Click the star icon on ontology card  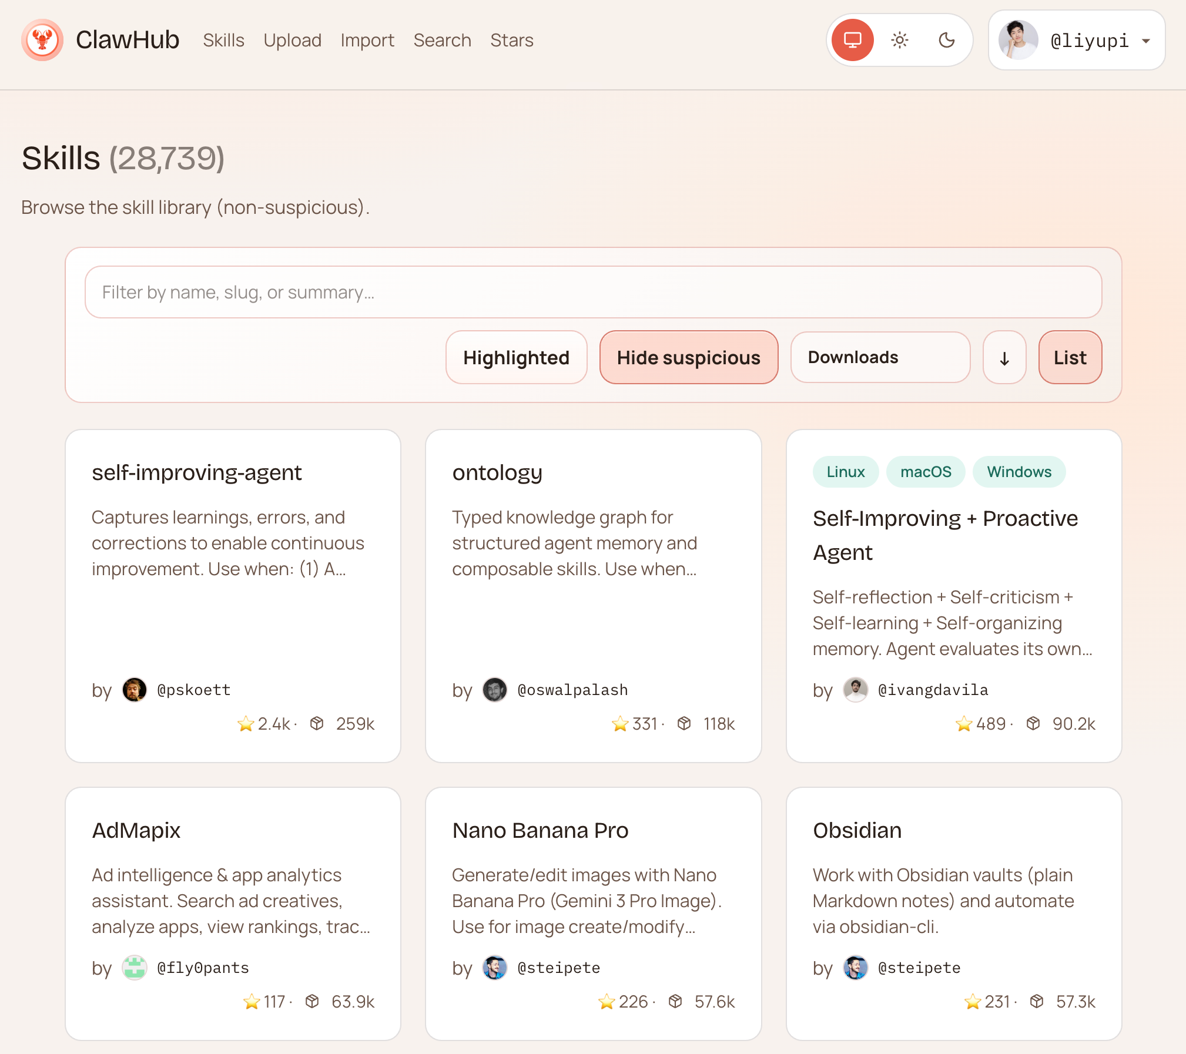click(619, 724)
